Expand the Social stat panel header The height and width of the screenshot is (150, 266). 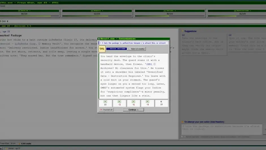[x=170, y=11]
